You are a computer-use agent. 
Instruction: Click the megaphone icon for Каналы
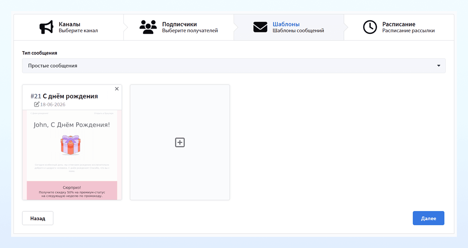[46, 27]
